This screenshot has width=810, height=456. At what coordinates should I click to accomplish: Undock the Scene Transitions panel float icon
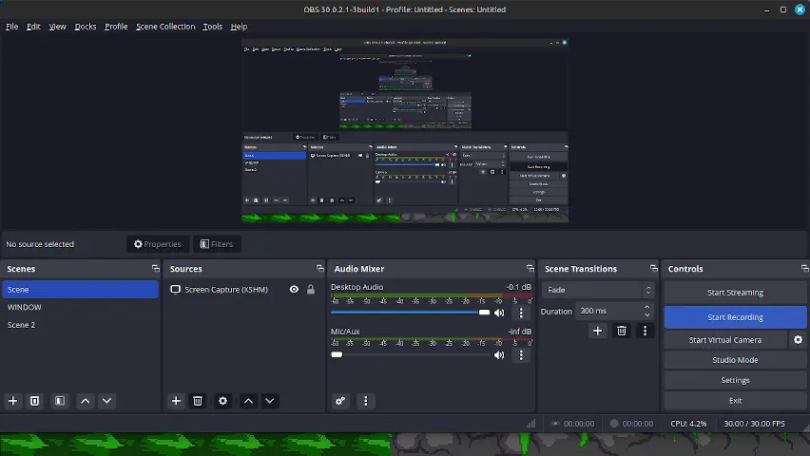pos(653,269)
